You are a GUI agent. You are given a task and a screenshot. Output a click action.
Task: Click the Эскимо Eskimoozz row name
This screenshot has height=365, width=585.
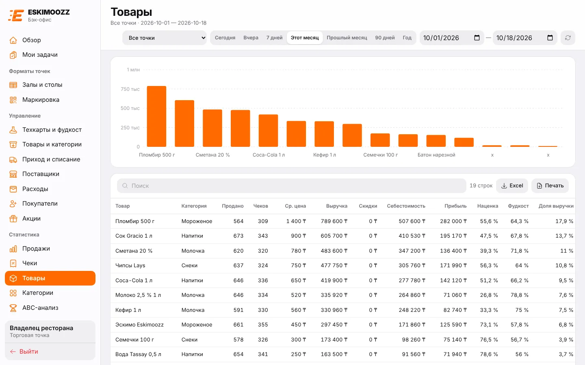139,325
